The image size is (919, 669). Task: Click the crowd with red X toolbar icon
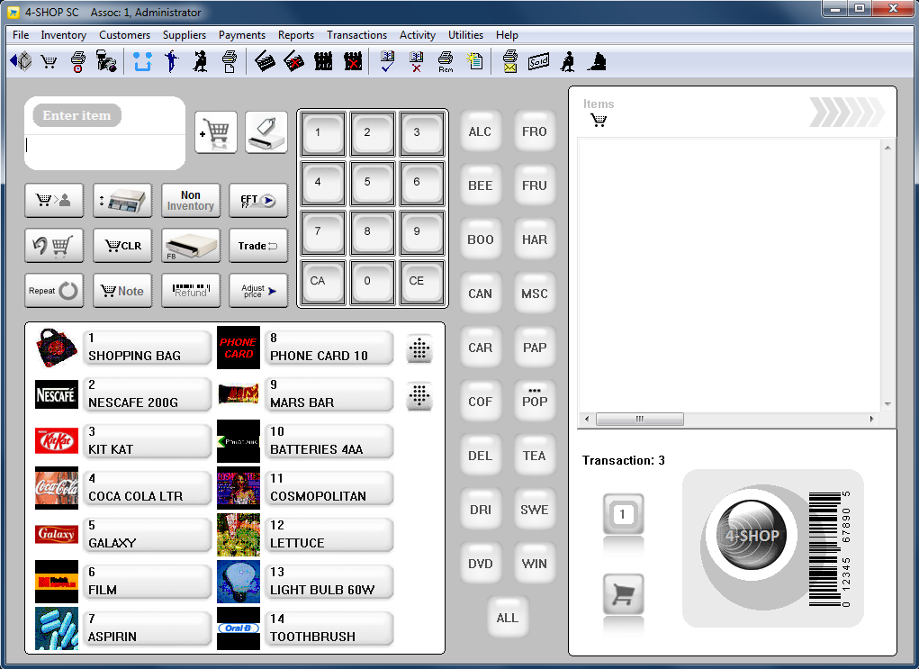tap(353, 61)
